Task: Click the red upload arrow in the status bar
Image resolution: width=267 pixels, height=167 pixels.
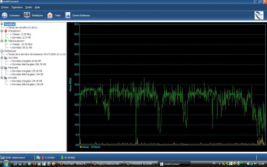Action: tap(43, 157)
